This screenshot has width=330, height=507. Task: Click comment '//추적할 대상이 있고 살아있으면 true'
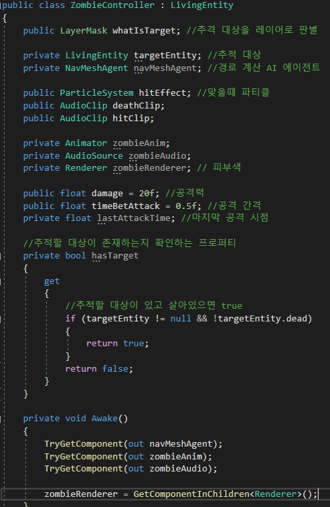coord(154,305)
